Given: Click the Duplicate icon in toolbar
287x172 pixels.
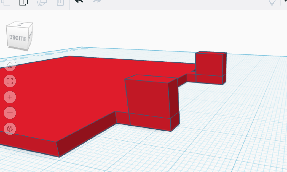Looking at the screenshot, I should click(42, 2).
